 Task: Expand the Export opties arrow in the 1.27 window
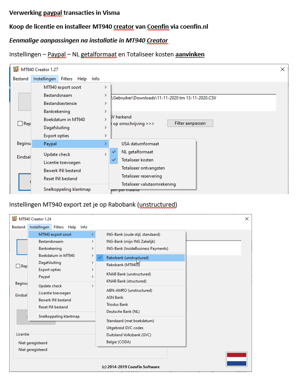106,136
